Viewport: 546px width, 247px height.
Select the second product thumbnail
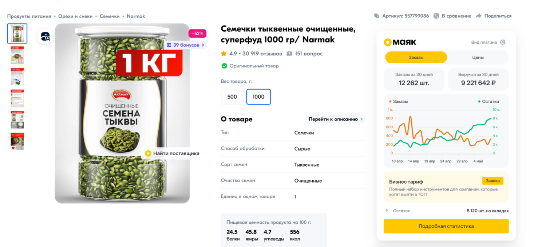coord(17,55)
